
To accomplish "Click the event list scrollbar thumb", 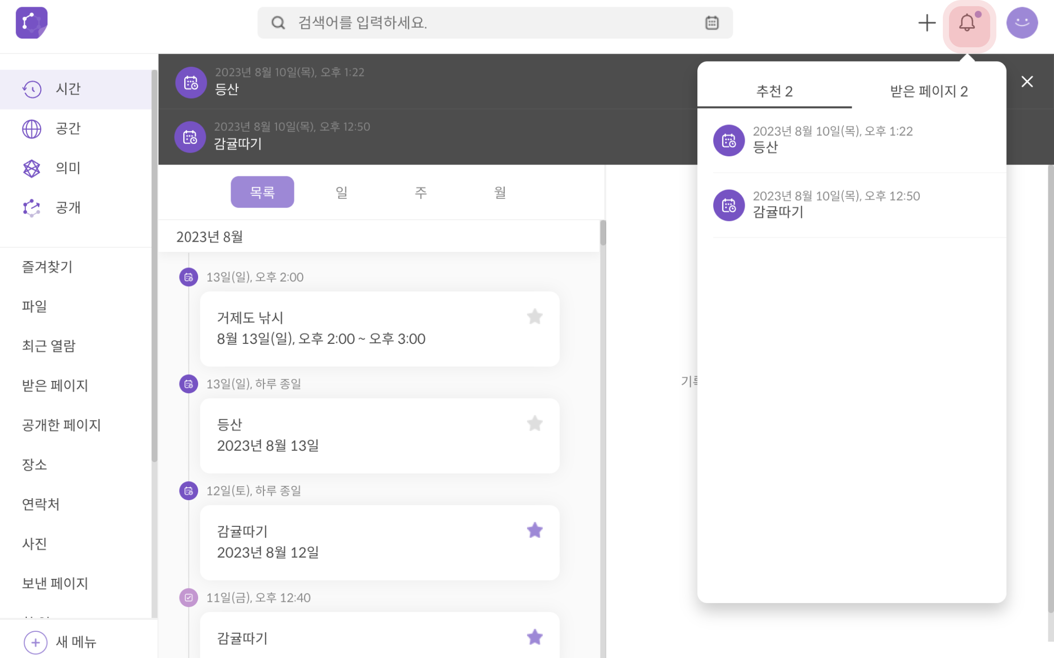I will 603,233.
